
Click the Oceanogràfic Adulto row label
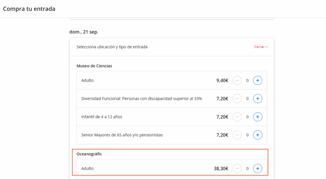88,169
